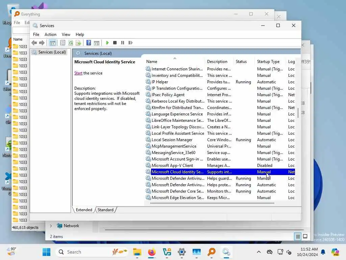The image size is (346, 260).
Task: Switch to the Extended tab
Action: point(84,210)
